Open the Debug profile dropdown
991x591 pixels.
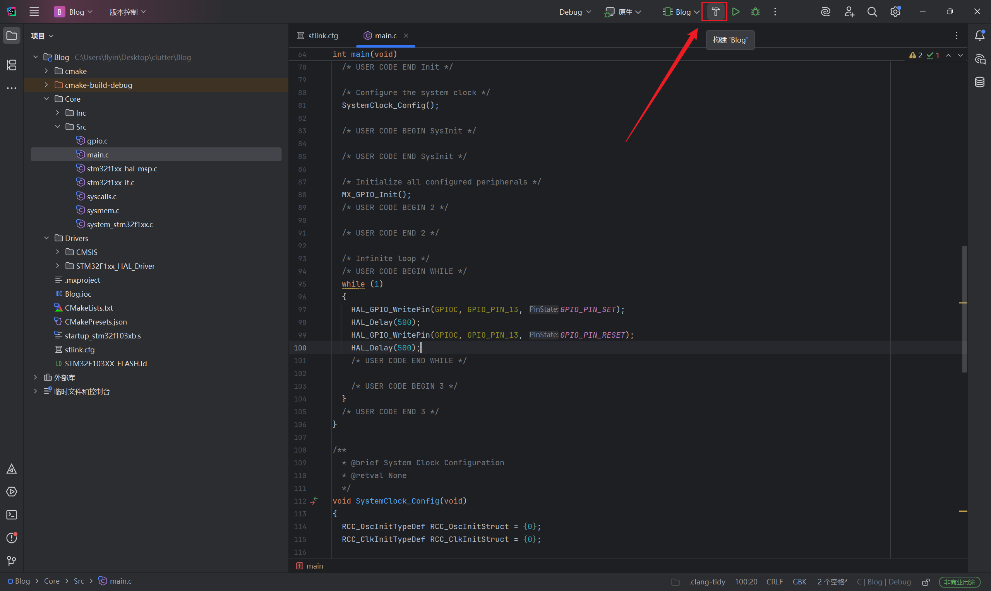[x=574, y=12]
